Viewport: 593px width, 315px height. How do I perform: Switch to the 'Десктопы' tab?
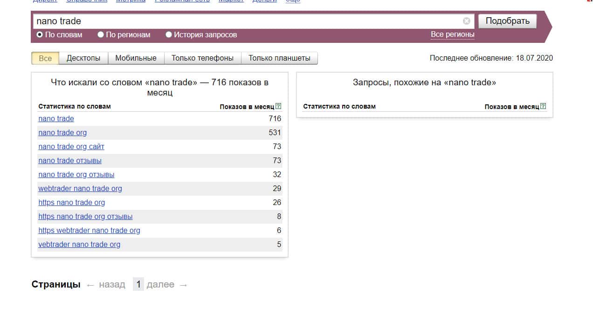(x=83, y=58)
